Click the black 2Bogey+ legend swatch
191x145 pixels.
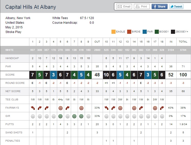(x=173, y=32)
